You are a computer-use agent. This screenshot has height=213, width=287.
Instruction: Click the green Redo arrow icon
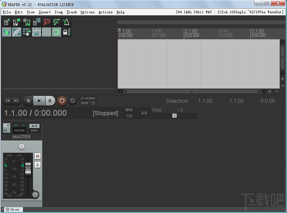(x=57, y=22)
